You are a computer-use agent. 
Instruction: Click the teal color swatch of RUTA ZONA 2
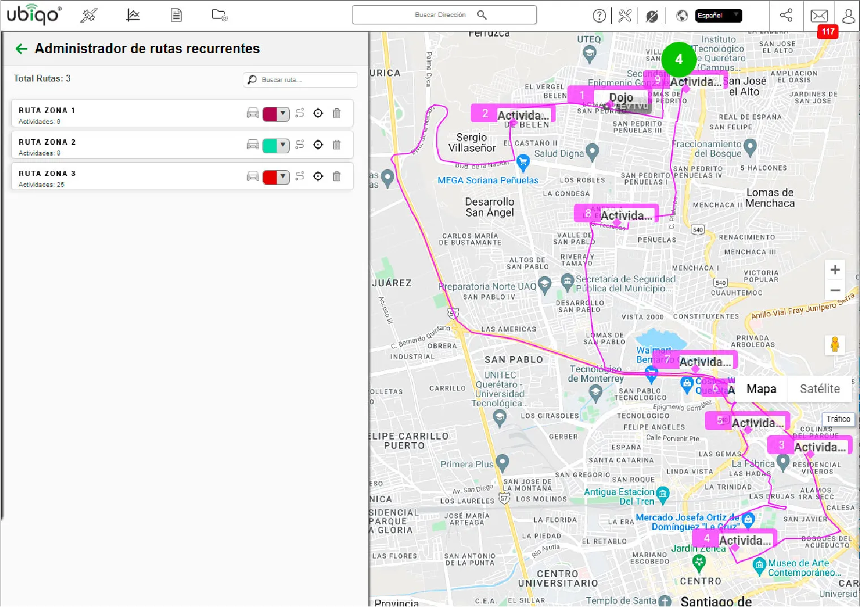(x=270, y=145)
